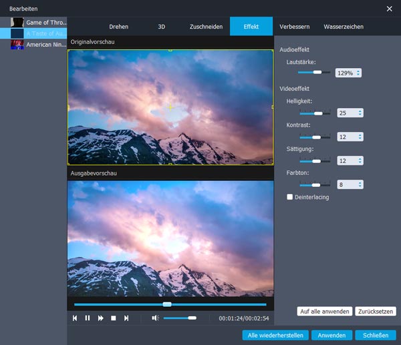Screen dimensions: 401x345
Task: Click the Alle wiederherstellen button
Action: (276, 335)
